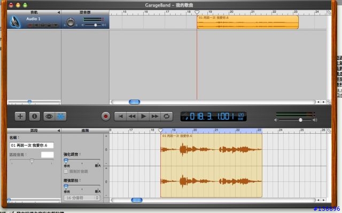Viewport: 342px width, 213px height.
Task: Click the editor scroll right arrow
Action: coord(324,200)
